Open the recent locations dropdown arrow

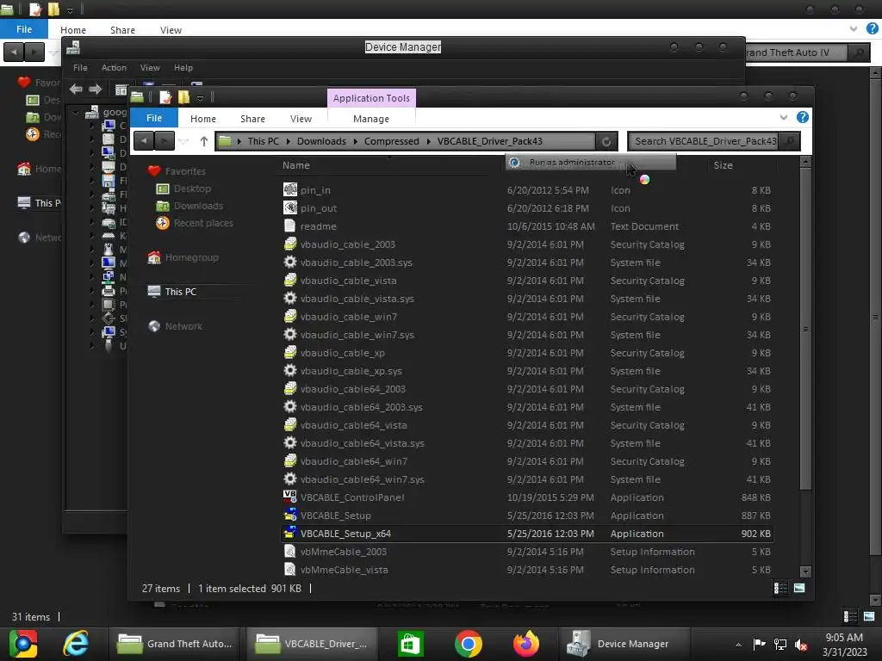183,141
